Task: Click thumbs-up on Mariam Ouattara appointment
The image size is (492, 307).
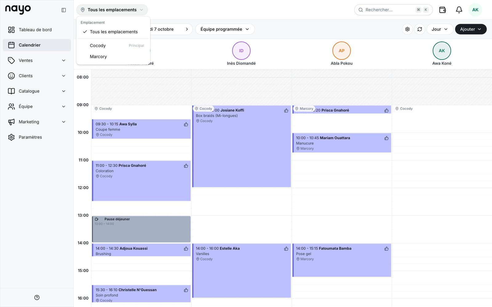Action: (x=387, y=138)
